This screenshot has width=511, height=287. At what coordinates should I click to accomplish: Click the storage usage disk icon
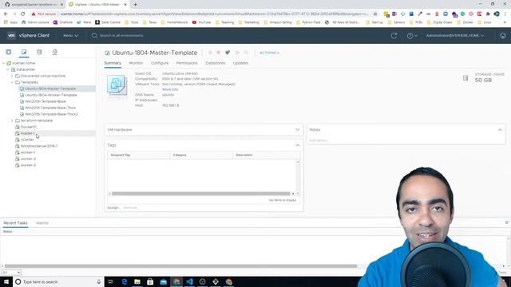pos(465,77)
